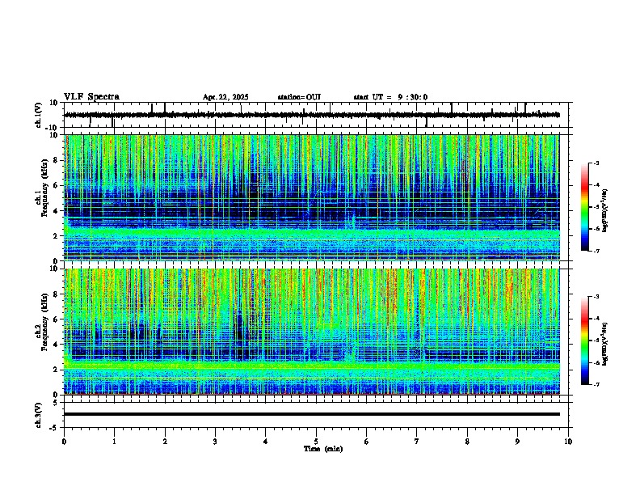The height and width of the screenshot is (495, 640).
Task: Click the ch.1 color scale log(PSD) unit label
Action: tap(605, 210)
